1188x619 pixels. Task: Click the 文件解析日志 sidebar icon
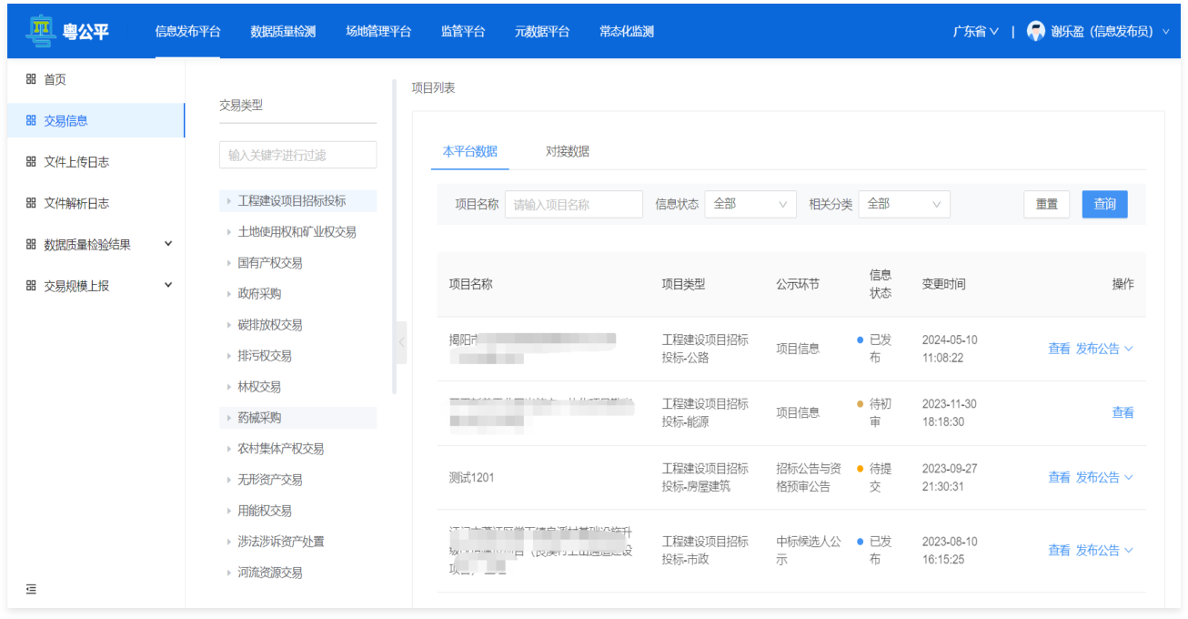click(x=31, y=203)
